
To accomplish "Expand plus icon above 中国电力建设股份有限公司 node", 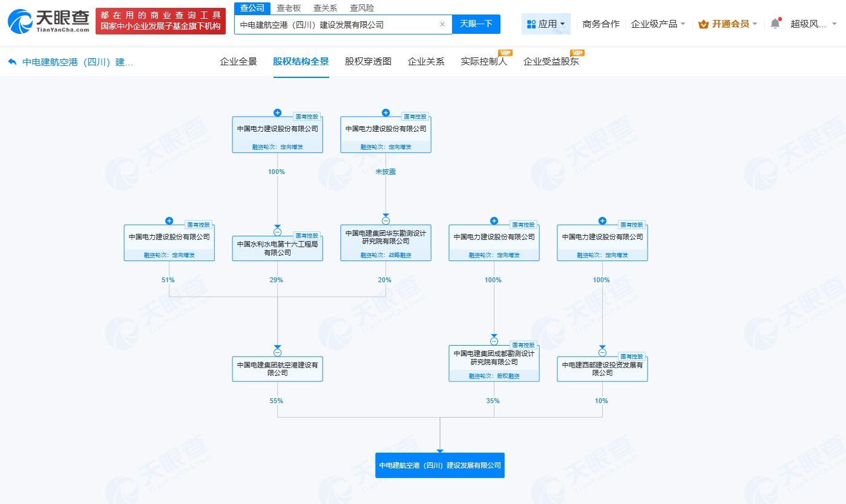I will (x=277, y=112).
